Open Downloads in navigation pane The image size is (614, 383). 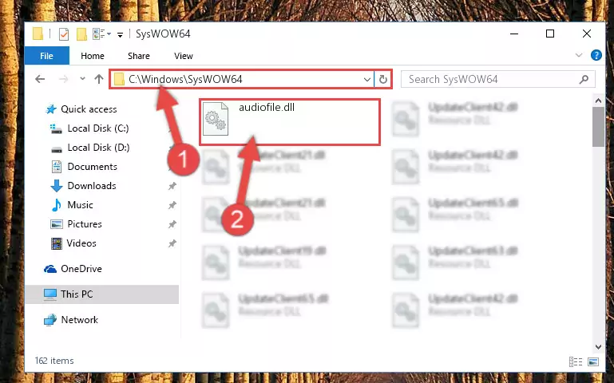92,186
